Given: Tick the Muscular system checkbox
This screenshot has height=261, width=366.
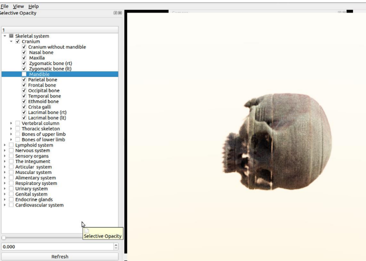Looking at the screenshot, I should (11, 172).
